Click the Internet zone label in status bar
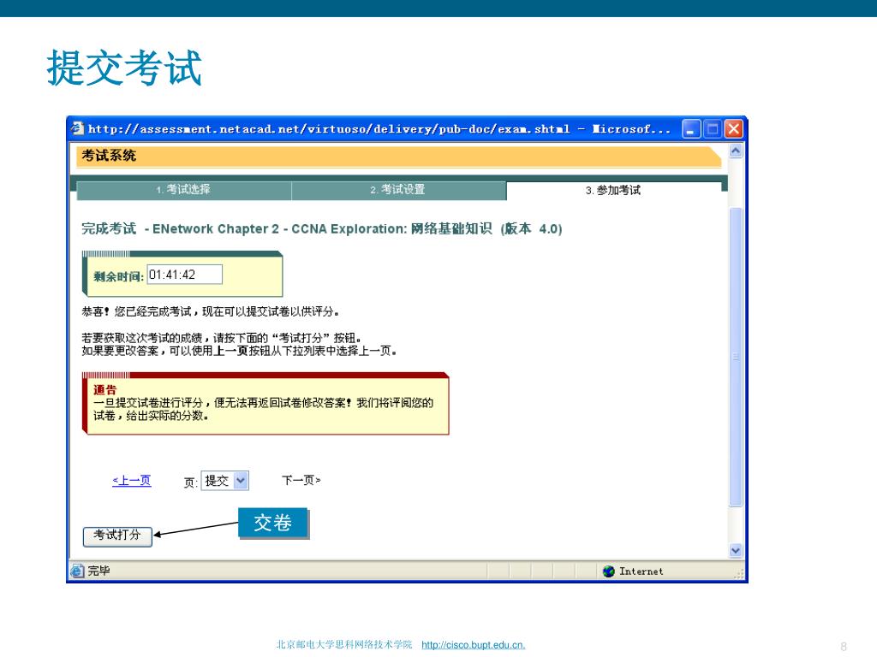 (x=641, y=571)
